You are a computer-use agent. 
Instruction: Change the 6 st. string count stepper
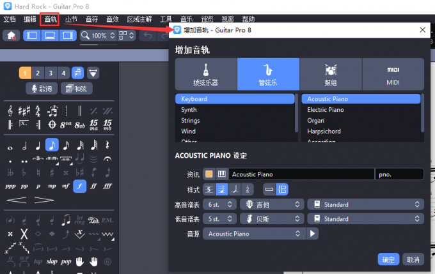click(x=230, y=204)
